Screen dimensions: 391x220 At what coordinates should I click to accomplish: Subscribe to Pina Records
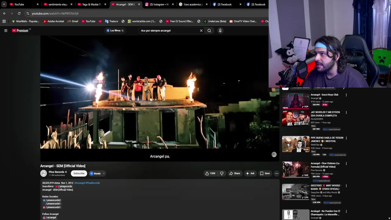pos(79,173)
